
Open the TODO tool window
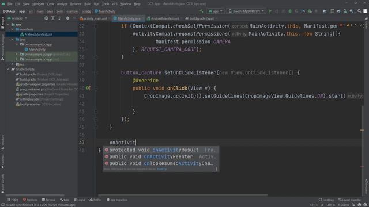[13, 200]
